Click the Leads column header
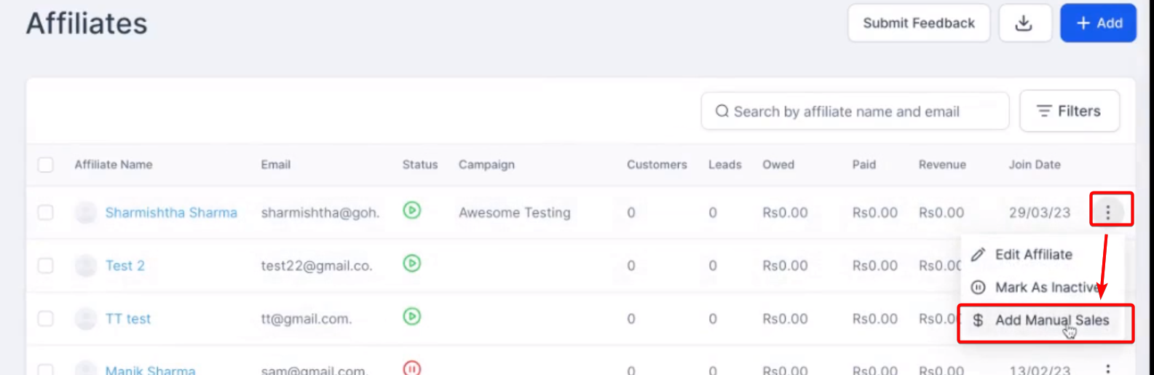1154x375 pixels. point(725,165)
